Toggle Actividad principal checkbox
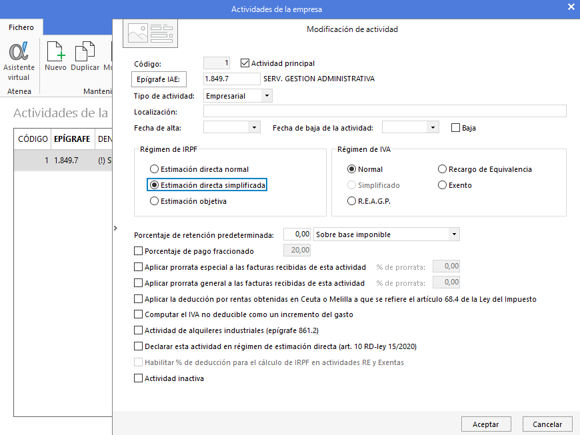 tap(245, 63)
